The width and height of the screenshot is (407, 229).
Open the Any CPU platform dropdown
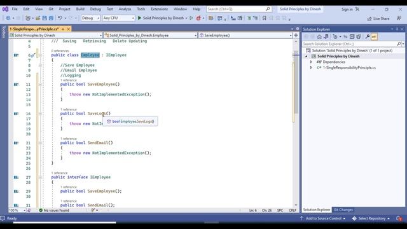(x=118, y=18)
